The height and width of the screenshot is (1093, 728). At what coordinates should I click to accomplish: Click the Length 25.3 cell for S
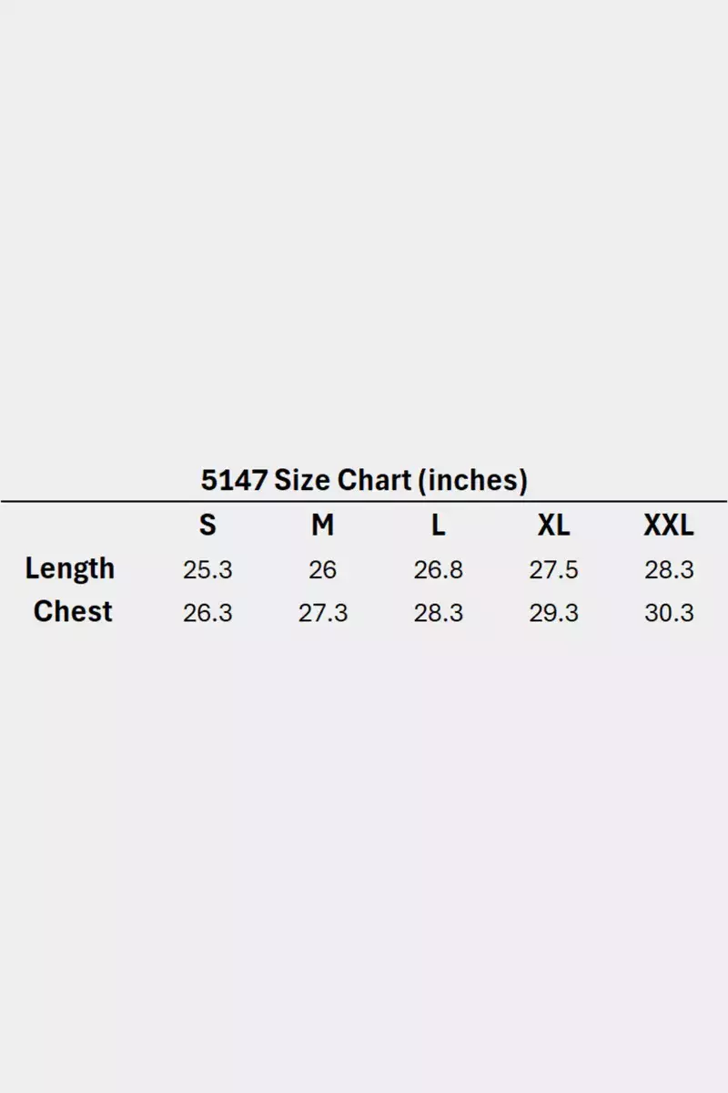(207, 570)
